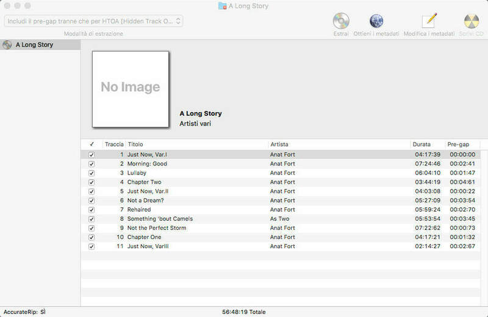
Task: Open the pre-gap extraction mode dropdown
Action: tap(93, 21)
